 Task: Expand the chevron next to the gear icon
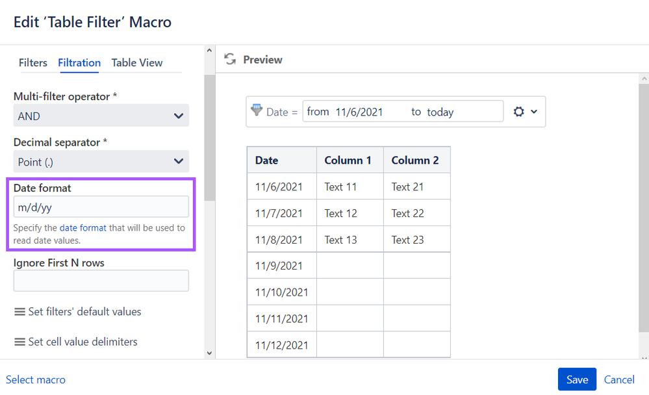click(534, 111)
